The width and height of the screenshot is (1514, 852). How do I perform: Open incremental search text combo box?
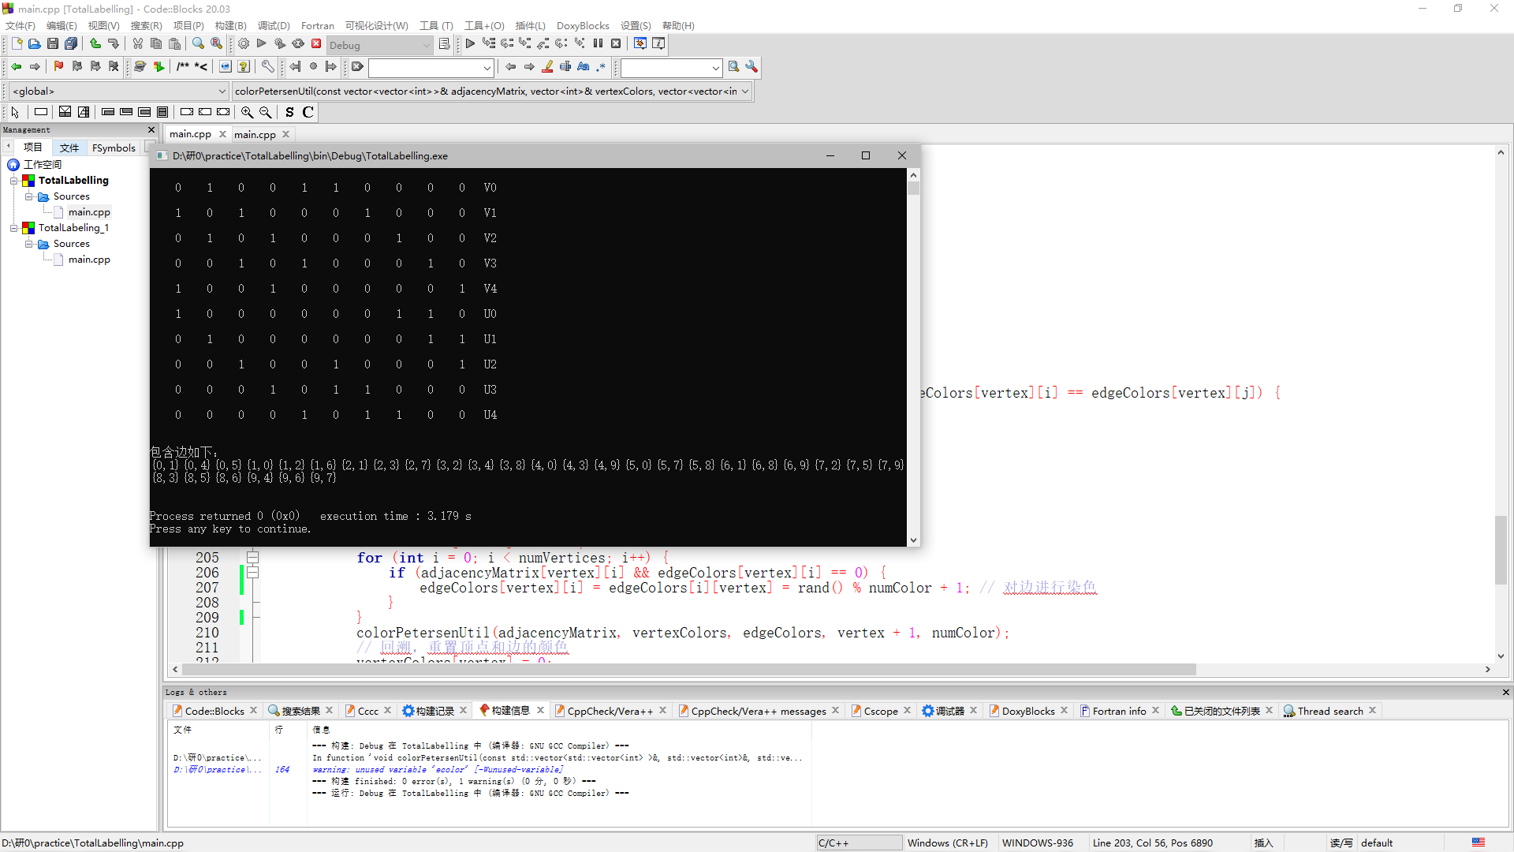[x=431, y=68]
